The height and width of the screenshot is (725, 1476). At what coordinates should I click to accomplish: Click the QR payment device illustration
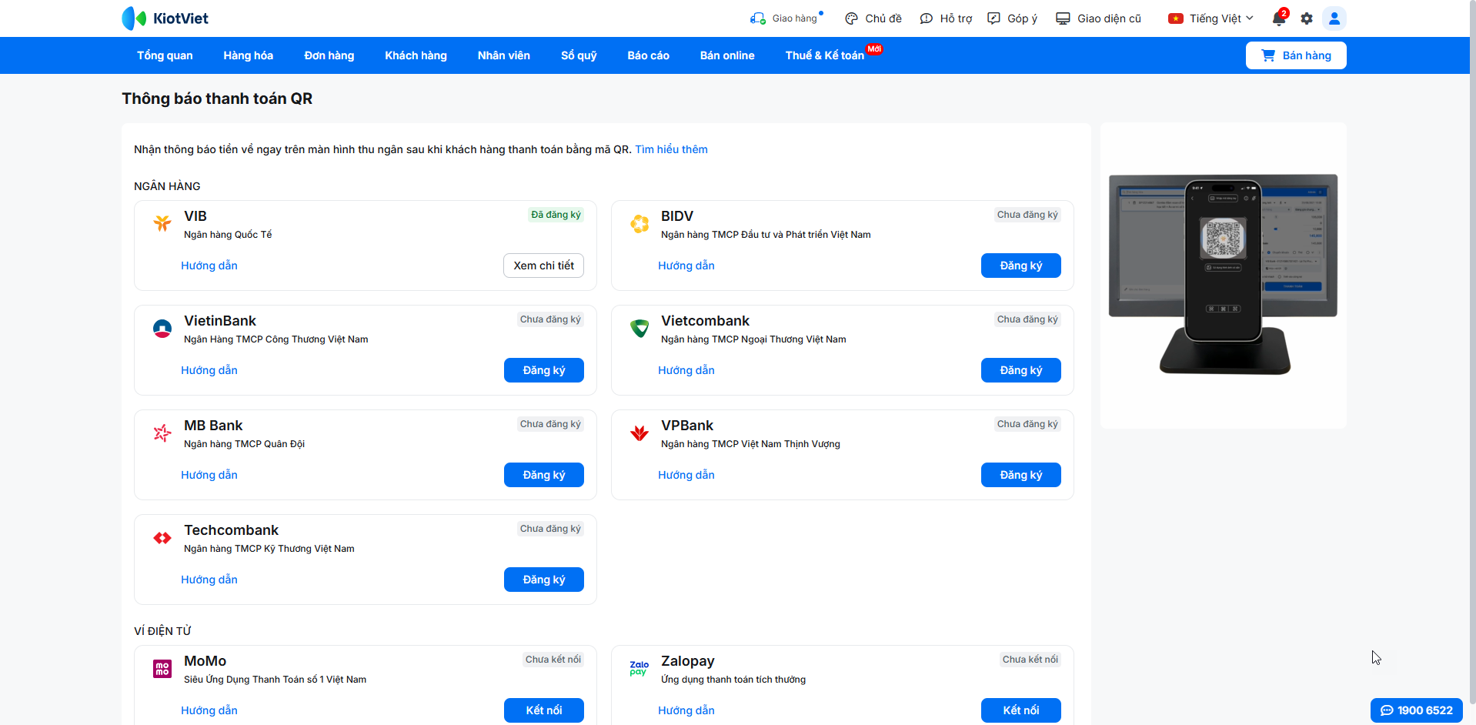1223,276
